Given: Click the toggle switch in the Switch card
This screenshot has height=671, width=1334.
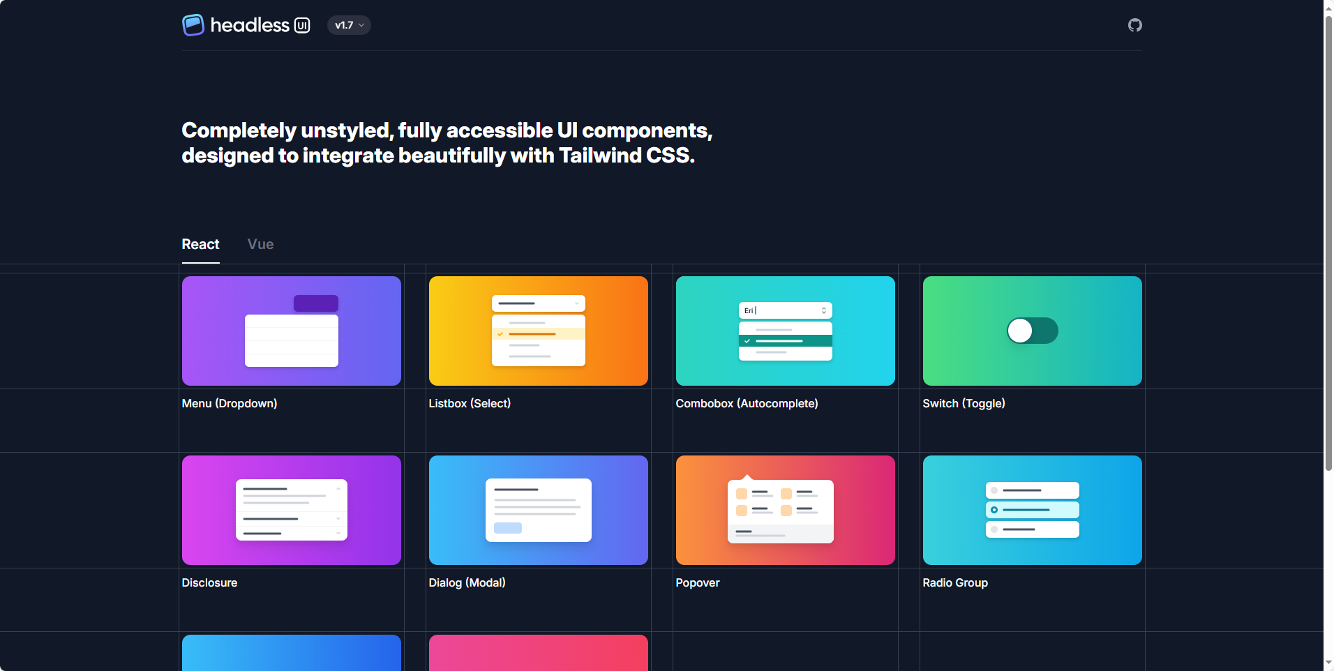Looking at the screenshot, I should point(1032,331).
